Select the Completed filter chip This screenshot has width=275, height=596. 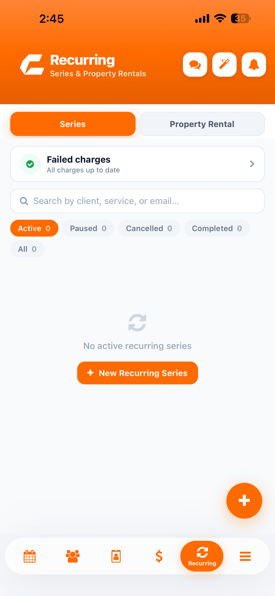click(x=217, y=228)
